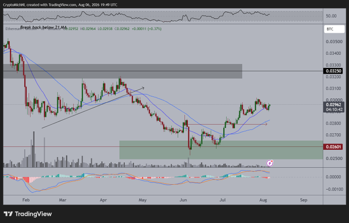Open the BTC currency selector on price axis
Viewport: 349px width, 223px height.
[334, 29]
